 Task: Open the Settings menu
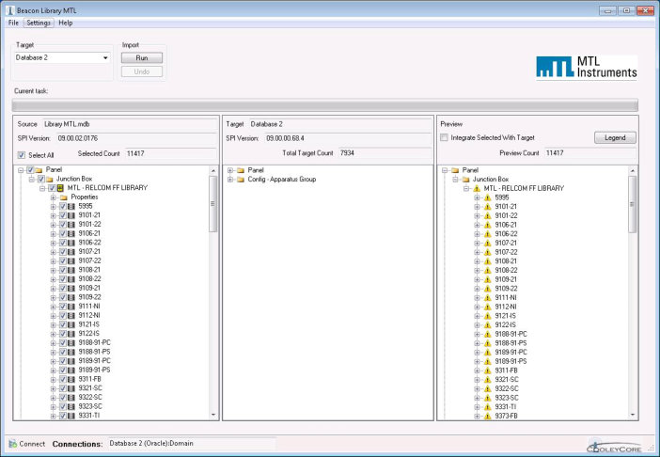39,23
